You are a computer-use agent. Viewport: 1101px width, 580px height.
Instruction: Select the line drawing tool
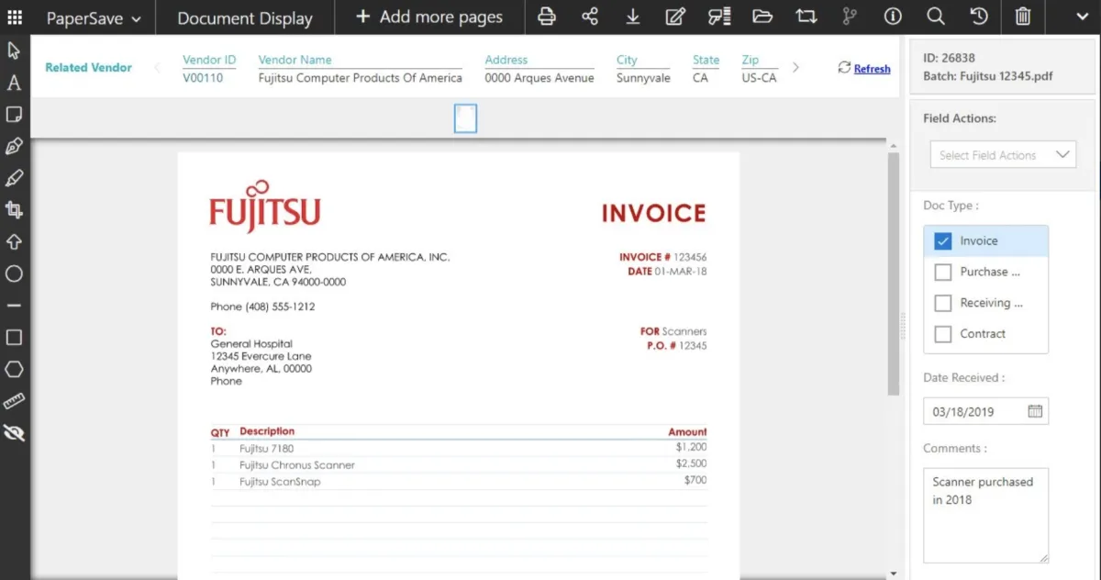14,306
